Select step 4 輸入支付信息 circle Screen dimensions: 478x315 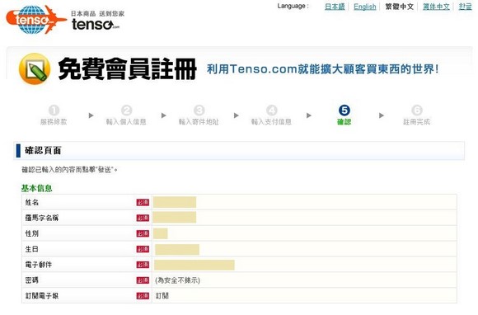272,110
